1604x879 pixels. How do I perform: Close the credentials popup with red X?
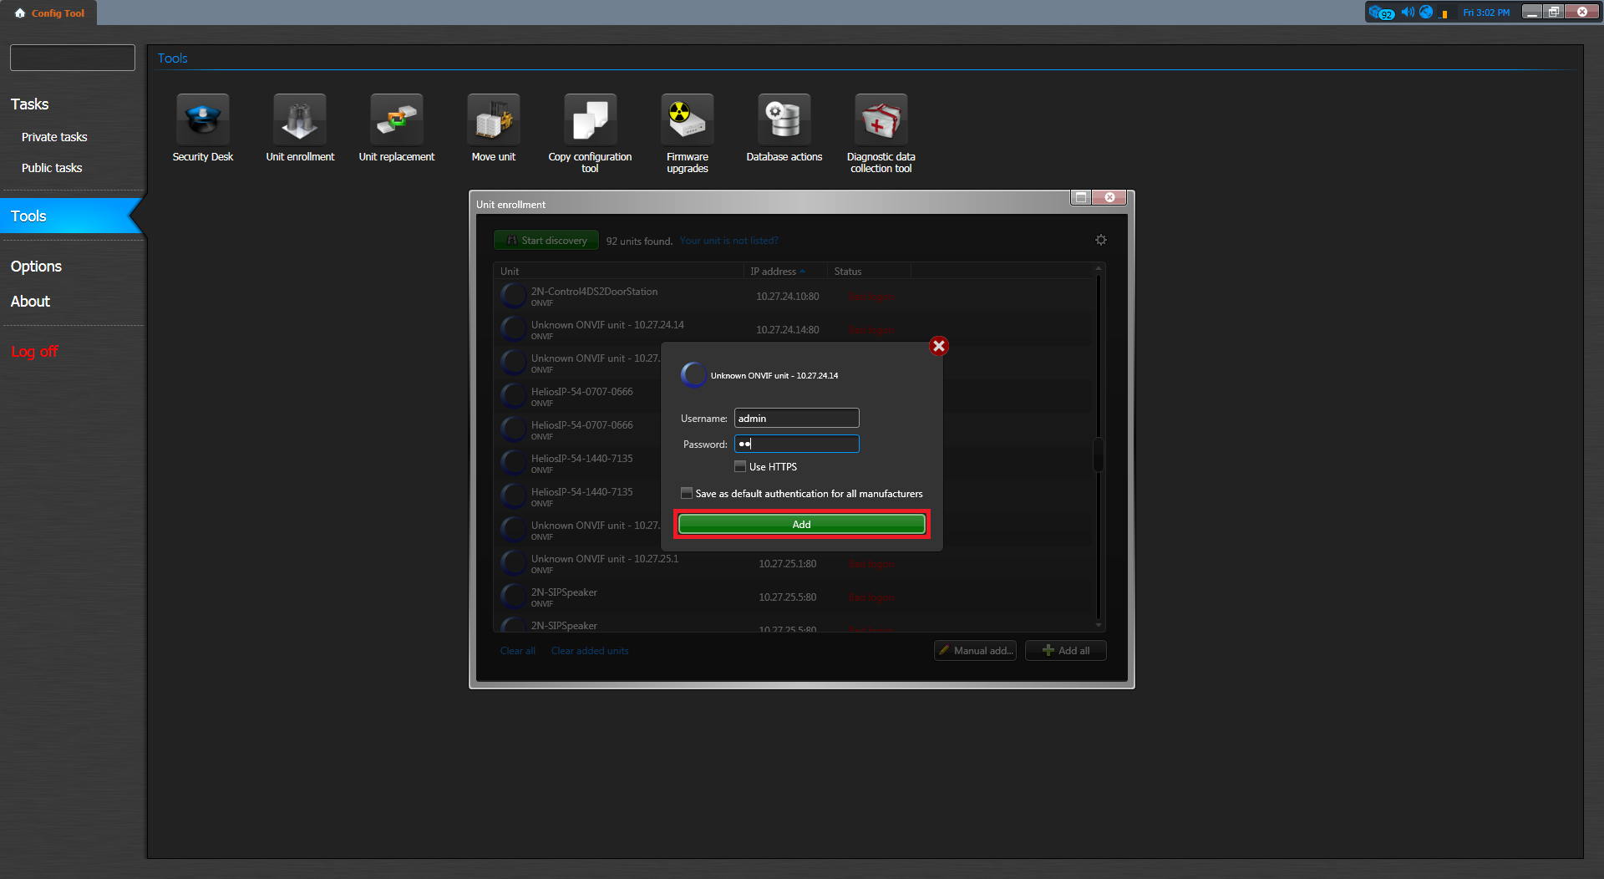[939, 346]
